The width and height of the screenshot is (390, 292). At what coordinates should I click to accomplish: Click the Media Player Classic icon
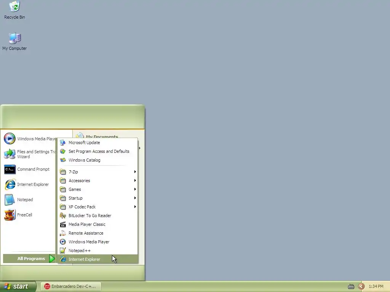63,224
